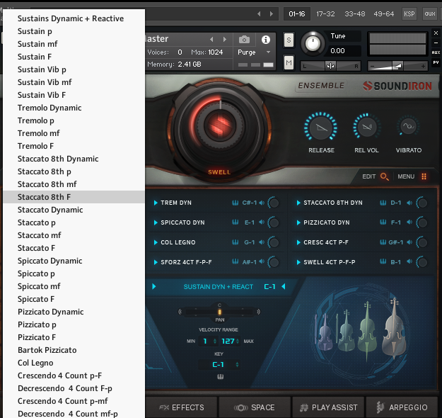Open the instrument info icon
This screenshot has height=418, width=442.
tap(266, 40)
